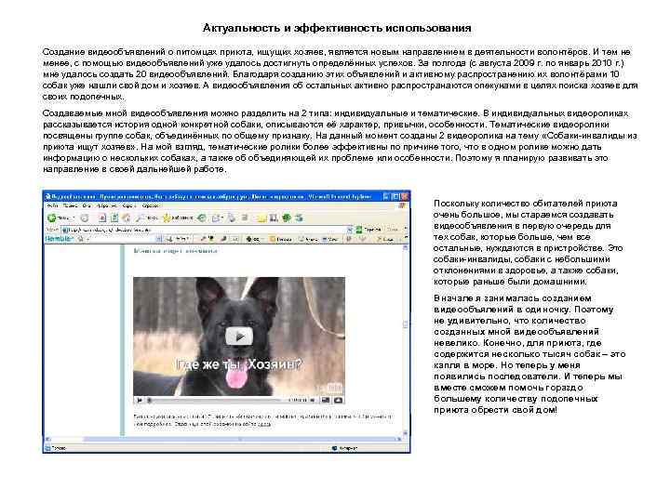This screenshot has height=502, width=670.
Task: Open the Файл menu in browser
Action: tap(52, 205)
